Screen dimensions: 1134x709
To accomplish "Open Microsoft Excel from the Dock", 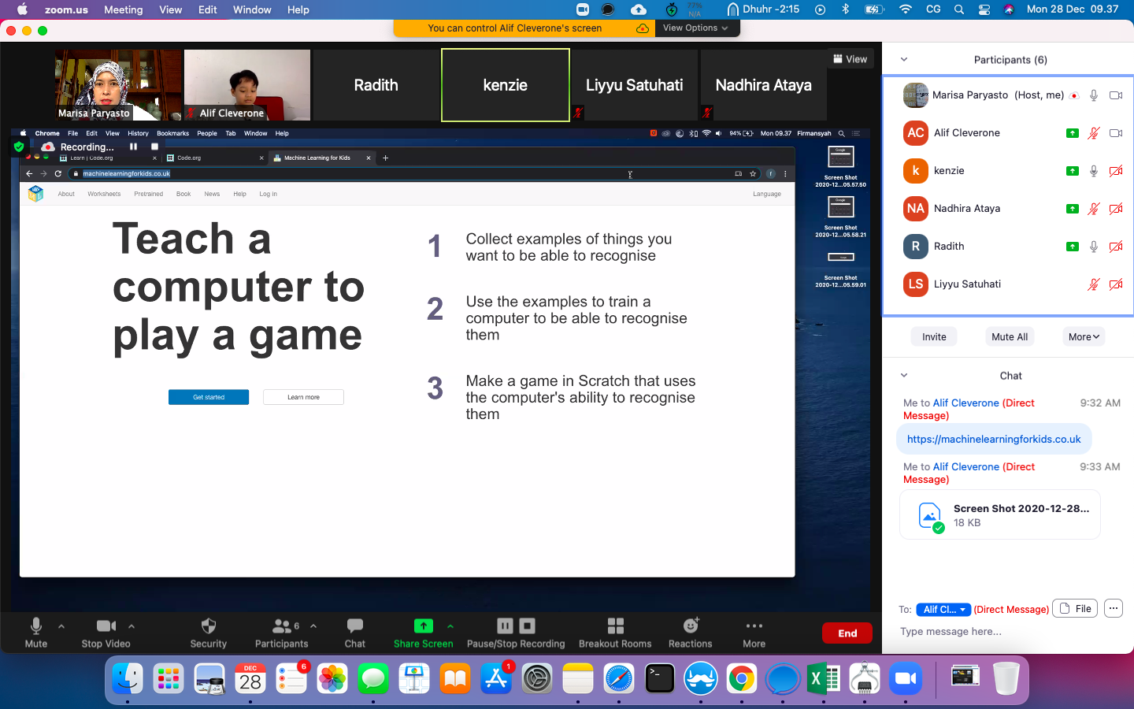I will tap(824, 678).
